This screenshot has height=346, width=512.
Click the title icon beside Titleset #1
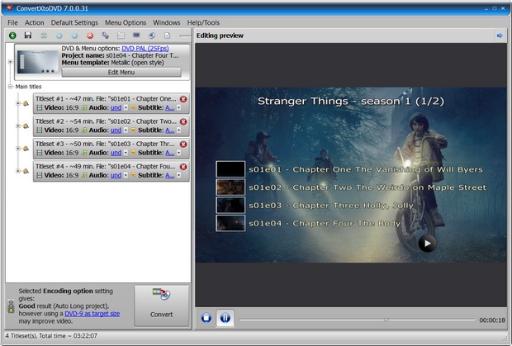26,103
